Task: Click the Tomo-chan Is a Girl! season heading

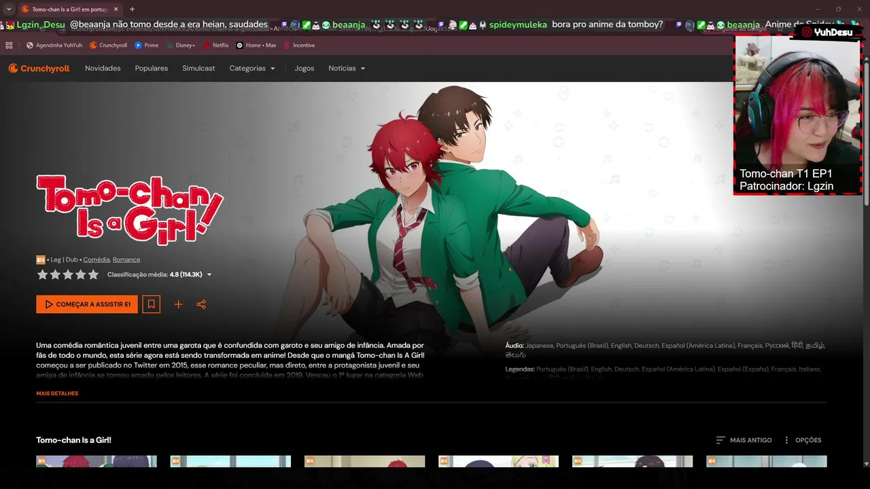Action: pos(73,440)
